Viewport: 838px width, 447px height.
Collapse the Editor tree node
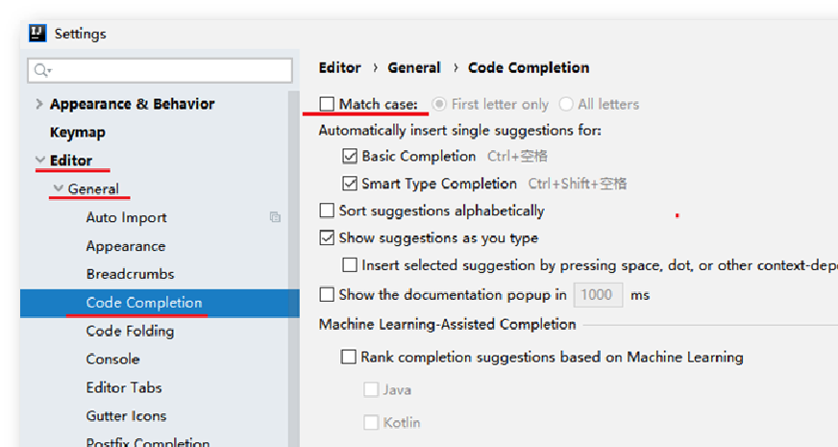click(x=40, y=160)
